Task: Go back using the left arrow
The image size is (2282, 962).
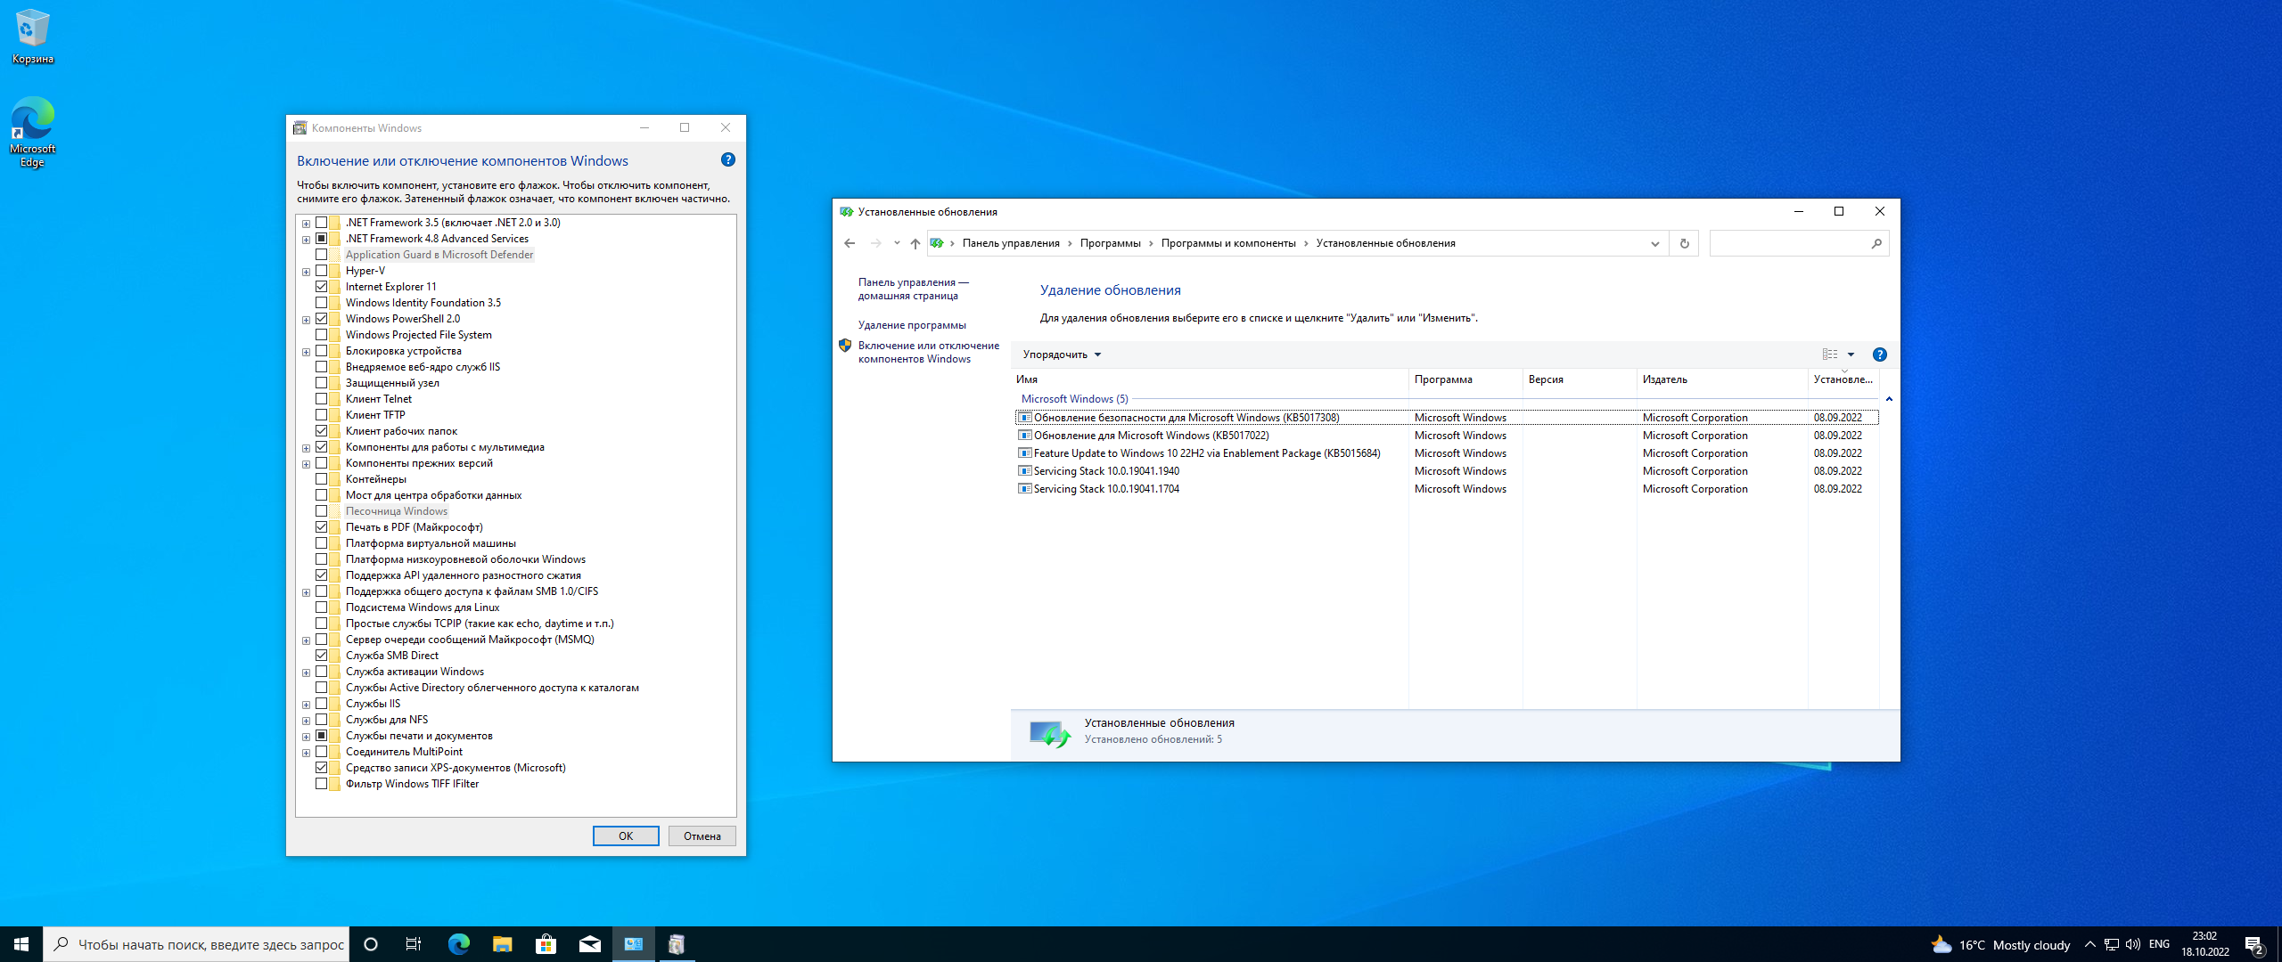Action: coord(850,243)
